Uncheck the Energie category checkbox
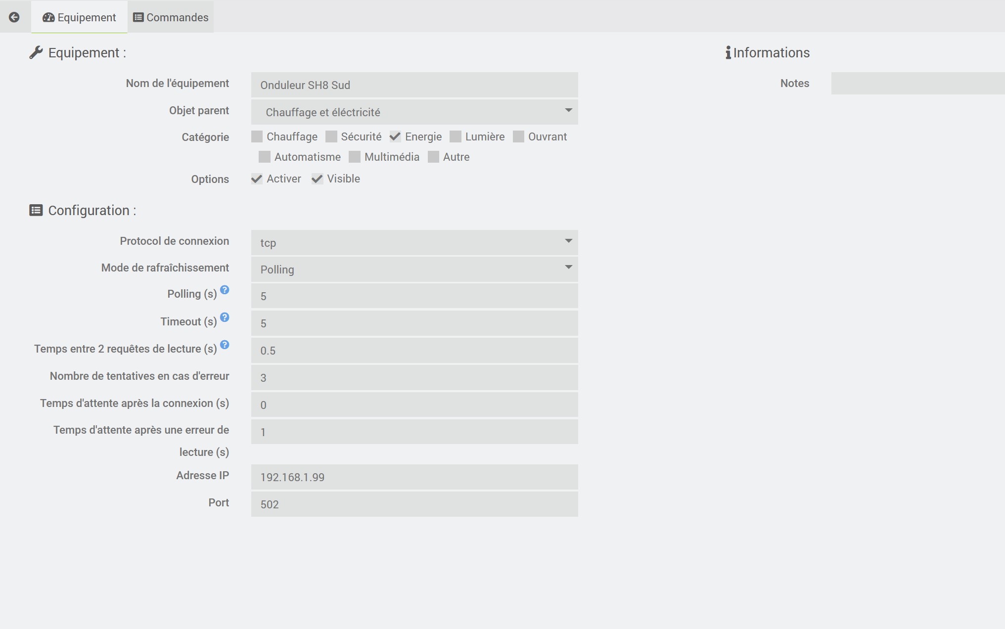The height and width of the screenshot is (629, 1005). click(395, 136)
